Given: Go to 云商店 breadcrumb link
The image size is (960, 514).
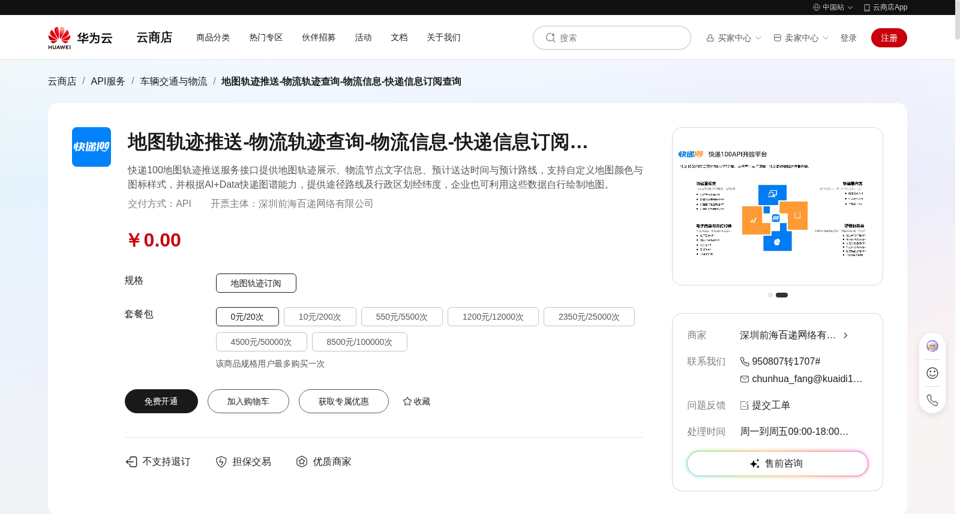Looking at the screenshot, I should click(x=62, y=81).
